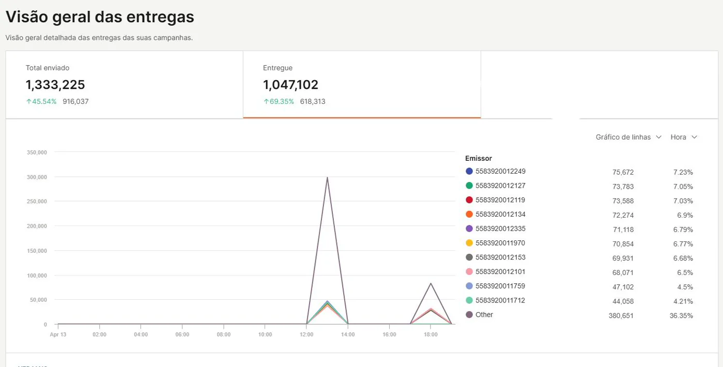Viewport: 723px width, 367px height.
Task: Click the 70,854 delivered count
Action: click(x=623, y=244)
